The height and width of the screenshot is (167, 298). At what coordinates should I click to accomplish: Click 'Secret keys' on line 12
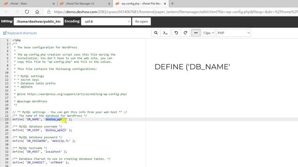coord(30,80)
